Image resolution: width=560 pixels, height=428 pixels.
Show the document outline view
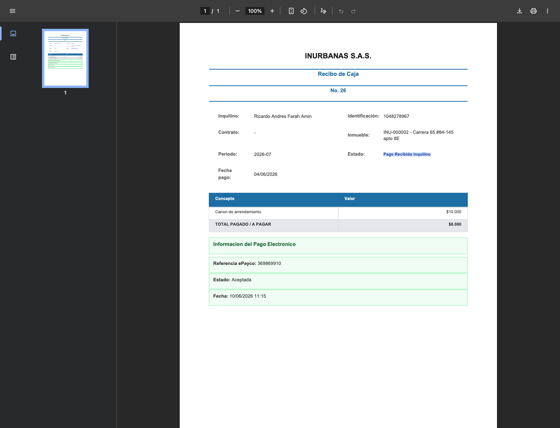pos(13,57)
